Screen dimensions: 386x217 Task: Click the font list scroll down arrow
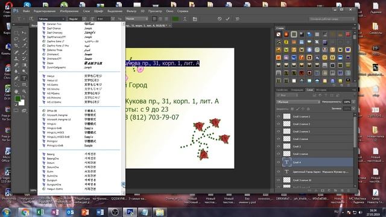click(x=123, y=193)
